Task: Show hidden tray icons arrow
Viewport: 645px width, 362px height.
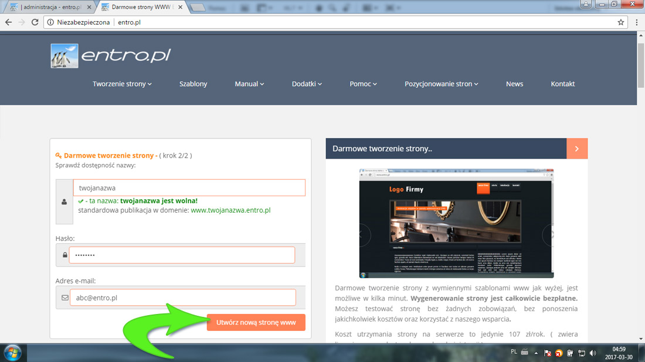Action: (x=536, y=353)
